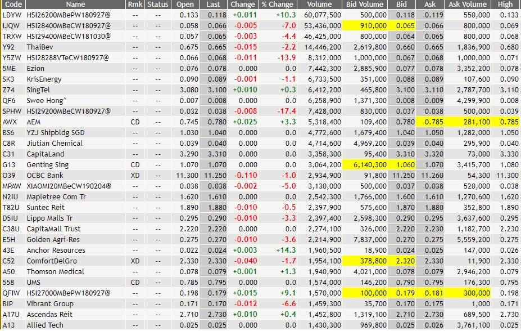The height and width of the screenshot is (331, 521).
Task: Click volume 60,077,500 for LDYW
Action: pyautogui.click(x=322, y=15)
